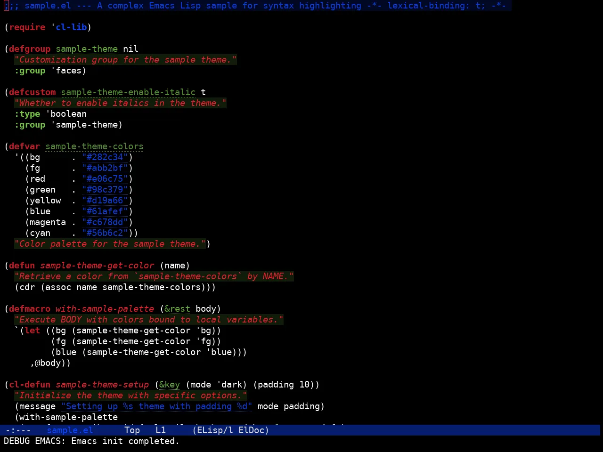The height and width of the screenshot is (452, 603).
Task: Click the color string "#56b6c2"
Action: (x=105, y=233)
